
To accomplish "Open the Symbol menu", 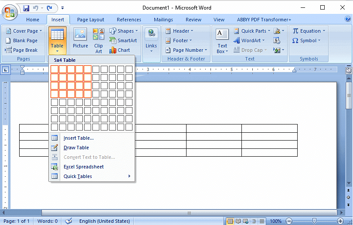I will point(306,40).
